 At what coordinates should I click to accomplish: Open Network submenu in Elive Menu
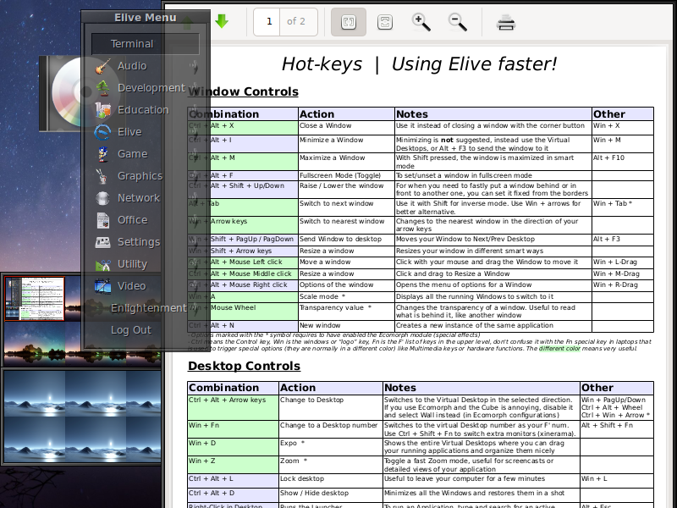tap(146, 198)
